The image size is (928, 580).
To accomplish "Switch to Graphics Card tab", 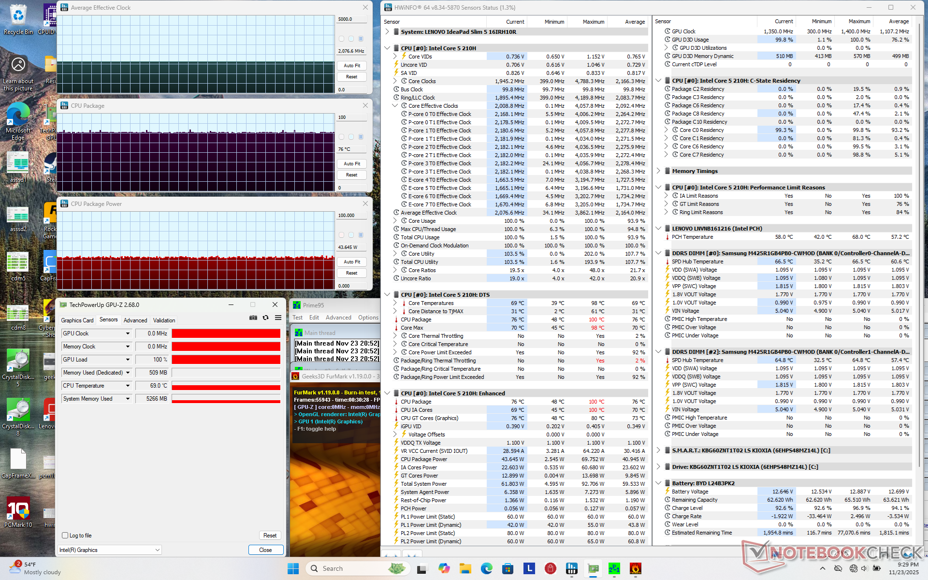I will click(x=77, y=320).
